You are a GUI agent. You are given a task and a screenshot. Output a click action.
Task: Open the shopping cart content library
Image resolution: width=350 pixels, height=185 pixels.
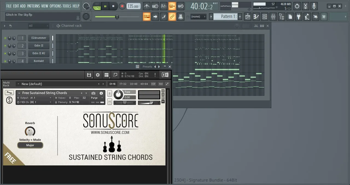tap(324, 17)
